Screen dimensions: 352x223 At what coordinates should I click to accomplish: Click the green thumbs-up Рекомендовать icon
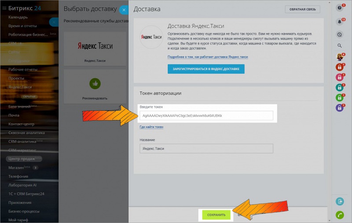pyautogui.click(x=95, y=84)
